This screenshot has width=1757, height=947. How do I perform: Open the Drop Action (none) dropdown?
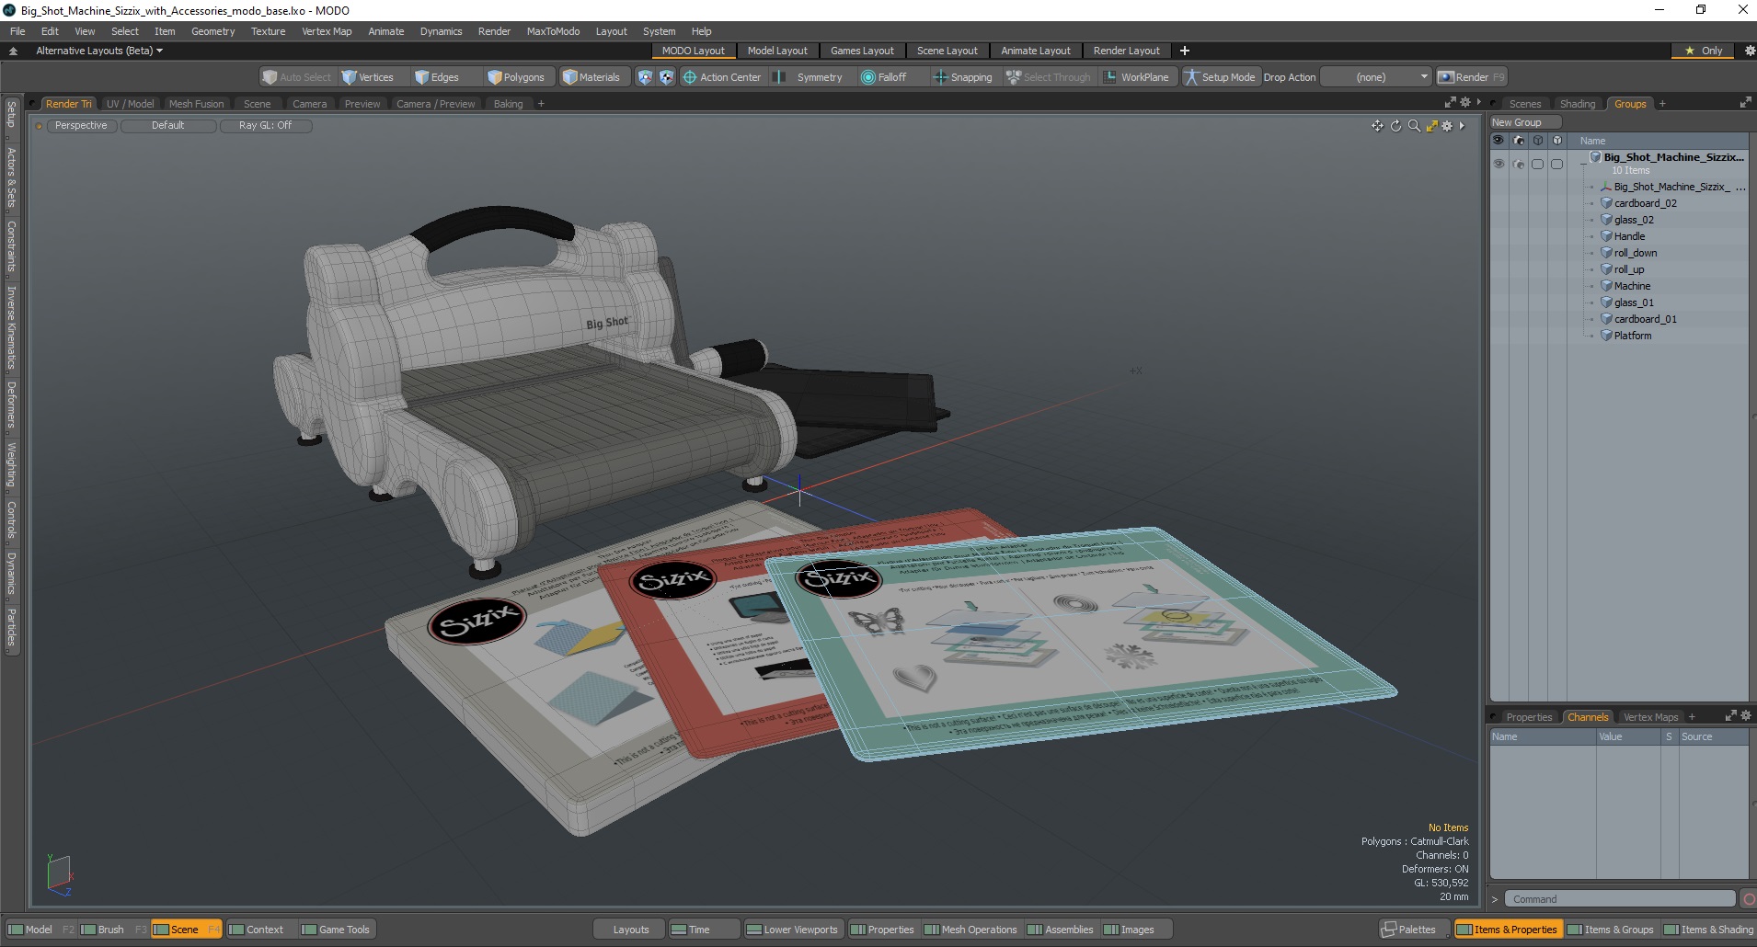[x=1377, y=77]
